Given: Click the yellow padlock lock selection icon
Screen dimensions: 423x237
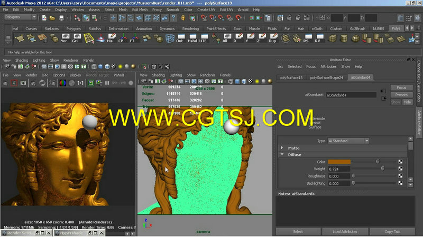Looking at the screenshot, I should tap(183, 18).
